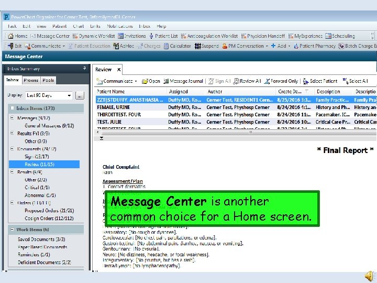The image size is (377, 283).
Task: Open MyExperience
Action: pyautogui.click(x=305, y=36)
